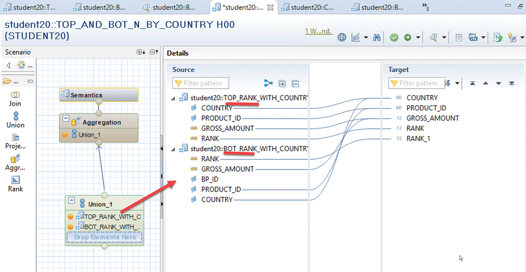The height and width of the screenshot is (272, 526).
Task: Choose the Rank node tool
Action: tap(15, 184)
